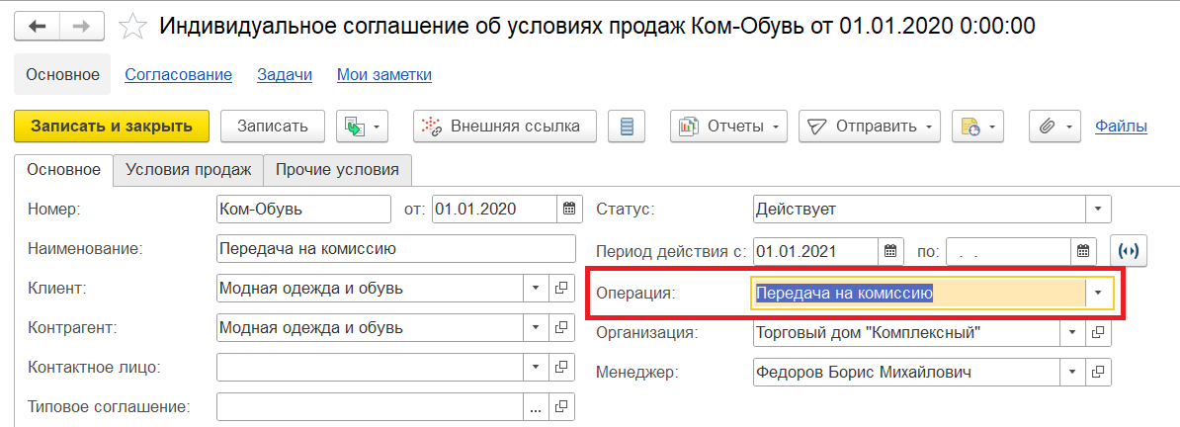Open the Отчеты dropdown menu
1180x427 pixels.
click(728, 127)
